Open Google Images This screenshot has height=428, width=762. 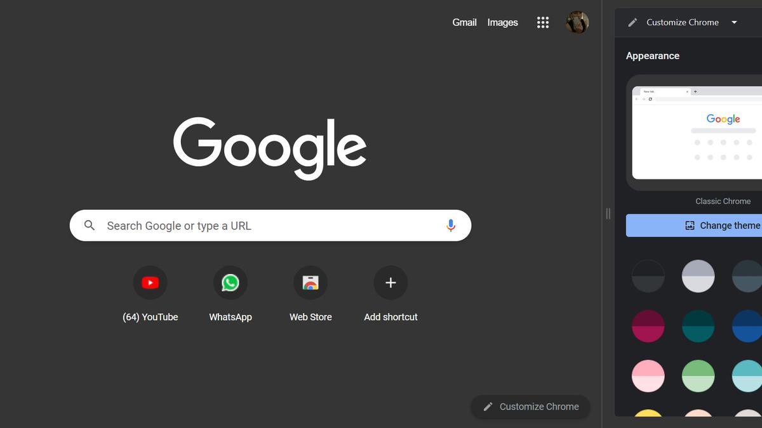coord(502,22)
